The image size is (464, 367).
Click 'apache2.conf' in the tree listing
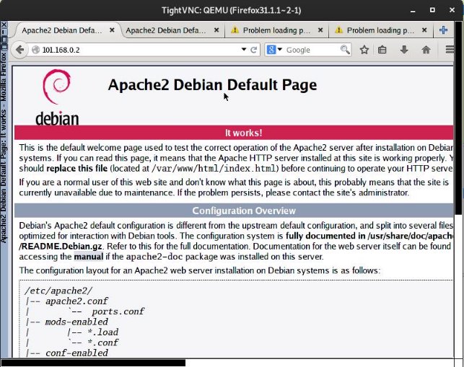(x=76, y=301)
